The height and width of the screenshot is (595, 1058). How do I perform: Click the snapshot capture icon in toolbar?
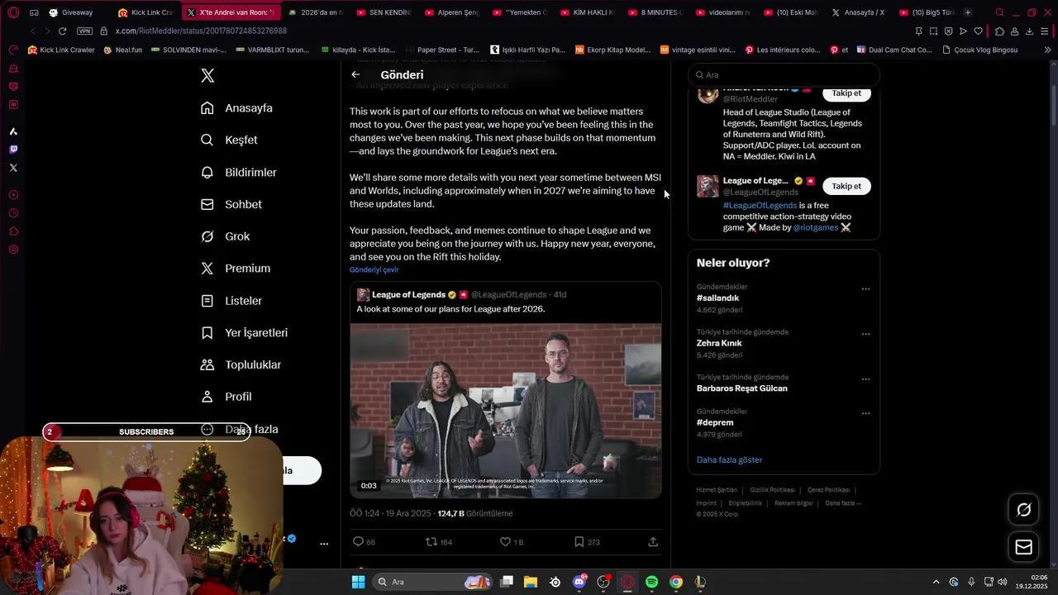click(x=934, y=31)
